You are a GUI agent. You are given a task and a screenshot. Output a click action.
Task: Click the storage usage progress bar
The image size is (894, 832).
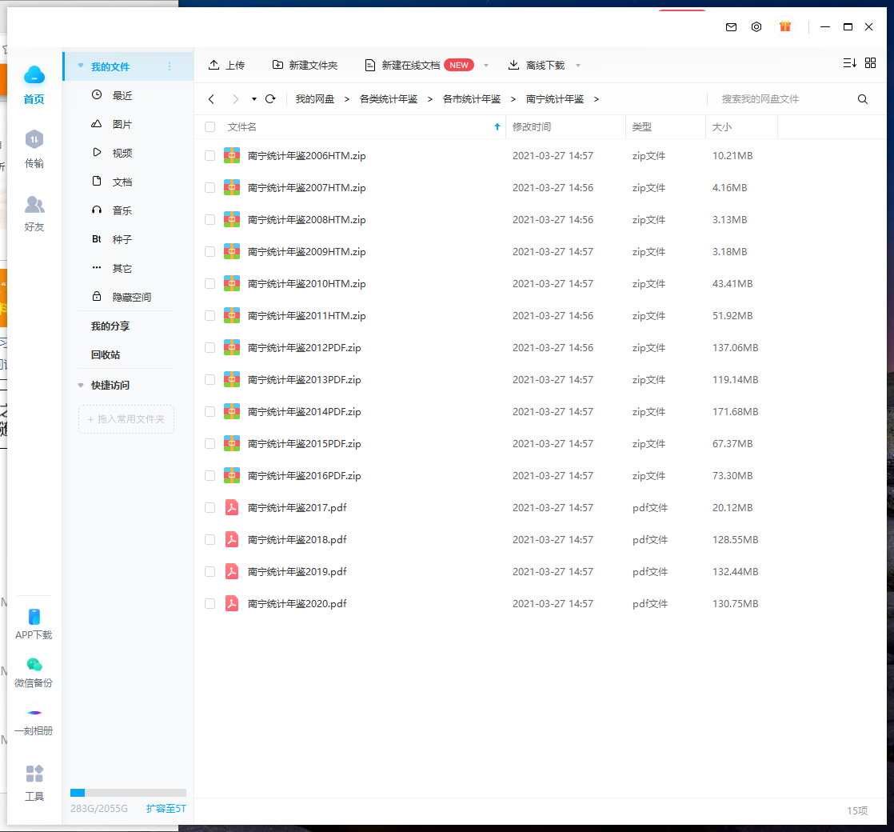coord(128,793)
